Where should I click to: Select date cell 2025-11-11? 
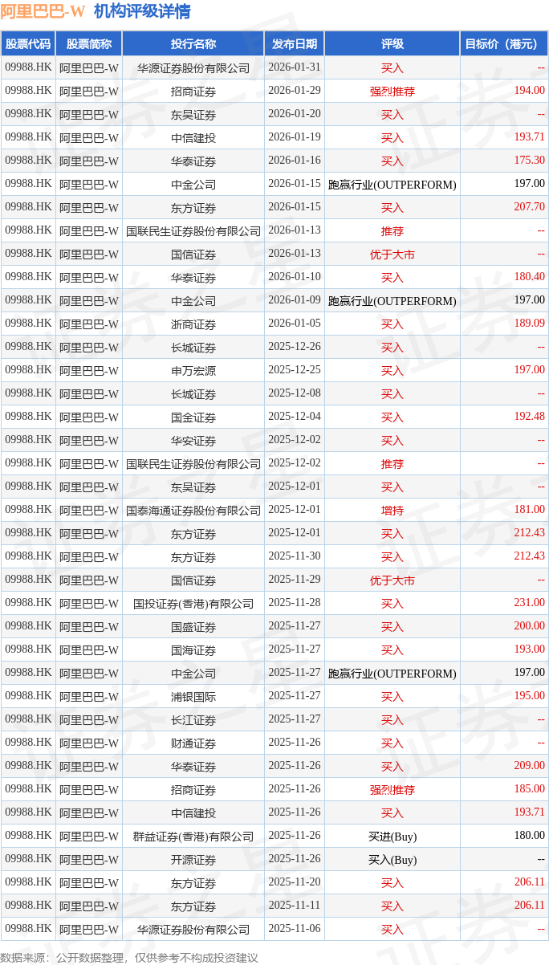[295, 906]
